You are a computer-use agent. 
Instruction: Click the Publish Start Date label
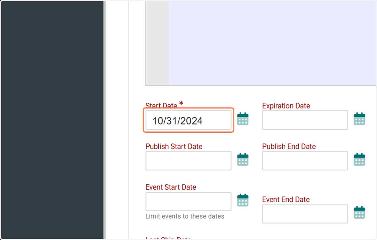(x=174, y=147)
